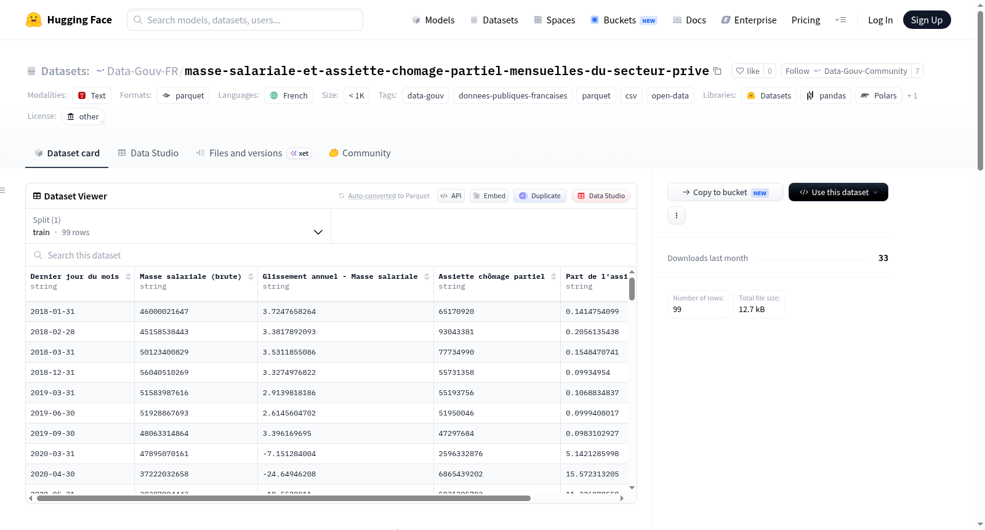This screenshot has height=530, width=985.
Task: Select the Dataset card tab
Action: pos(66,153)
